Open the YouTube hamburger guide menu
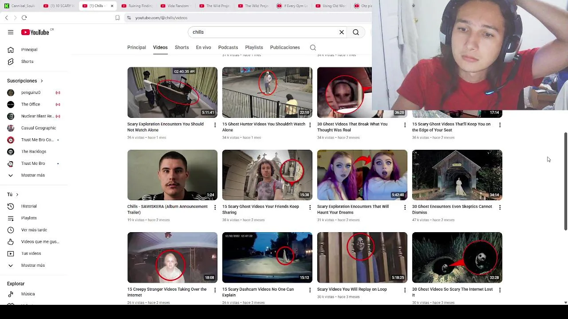This screenshot has height=319, width=568. coord(11,32)
